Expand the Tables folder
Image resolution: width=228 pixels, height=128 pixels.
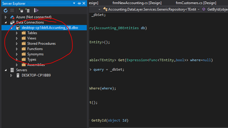(x=17, y=33)
